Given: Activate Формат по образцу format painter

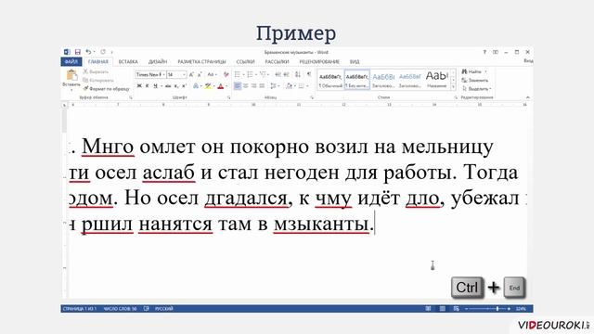Looking at the screenshot, I should point(107,89).
